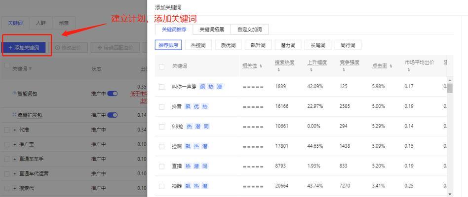Viewport: 468px width, 197px height.
Task: Expand the 直通车代运营 keyword row
Action: (x=15, y=173)
